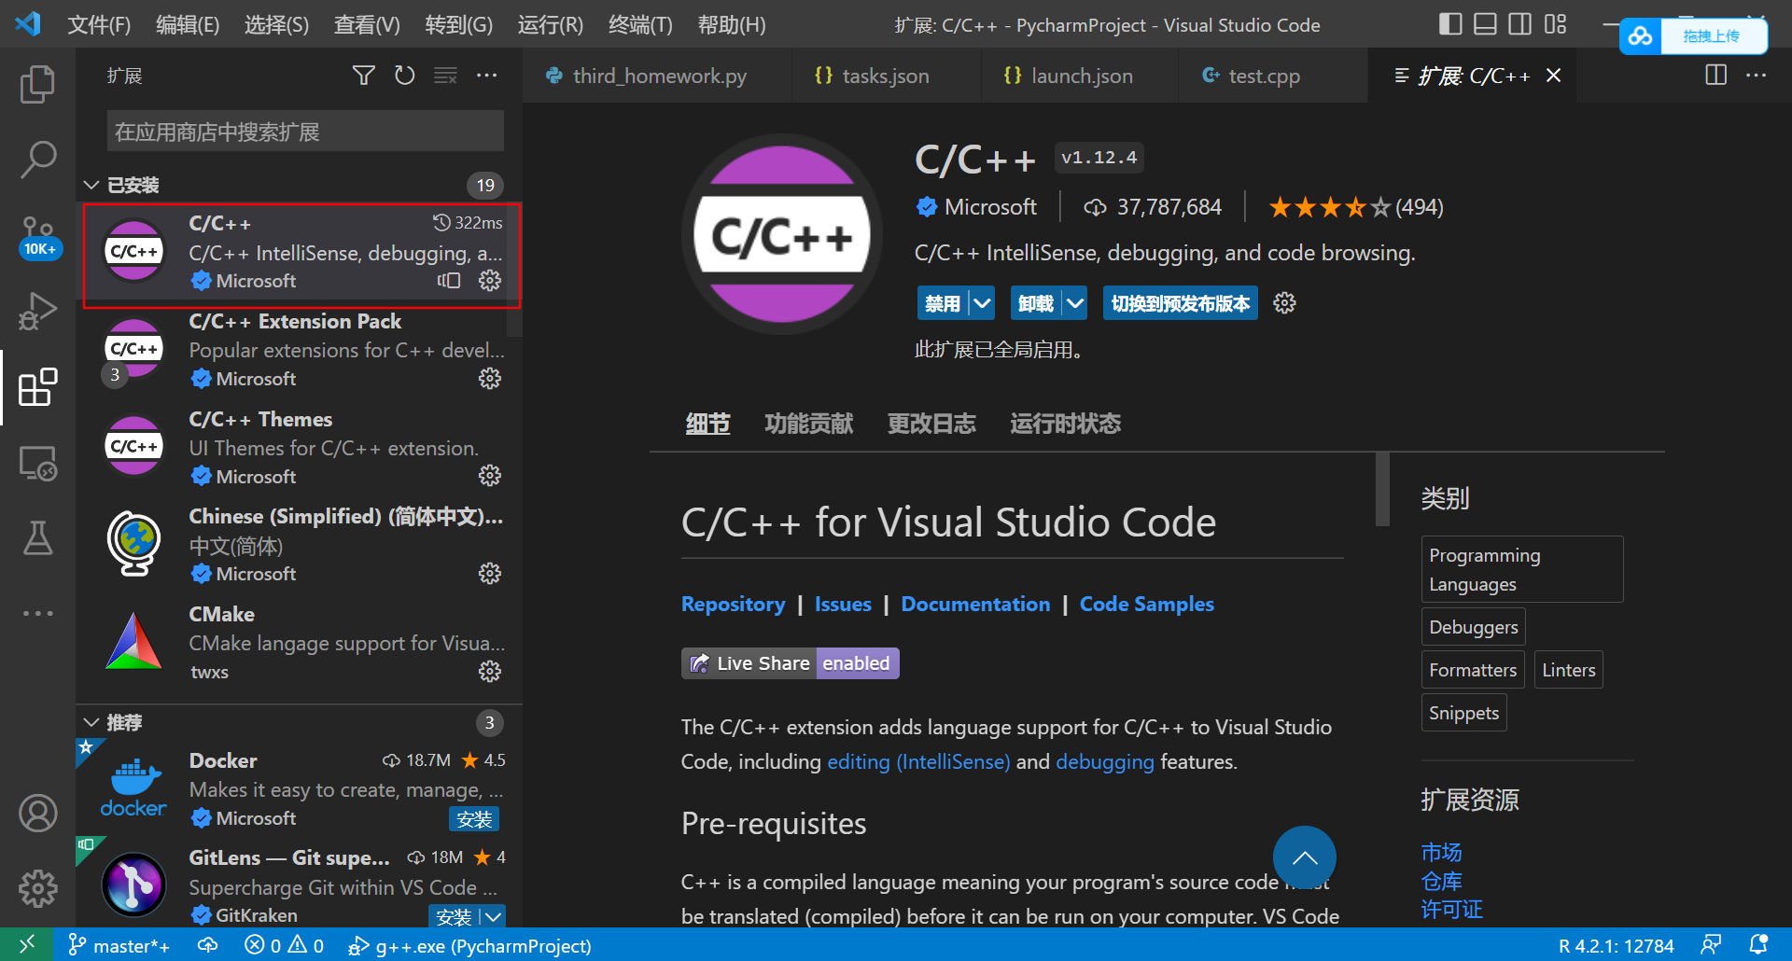Viewport: 1792px width, 961px height.
Task: Click the extension marketplace search field
Action: coord(305,132)
